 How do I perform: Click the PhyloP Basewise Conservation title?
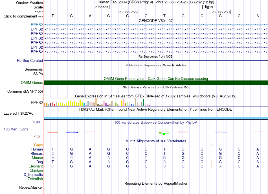[x=156, y=122]
